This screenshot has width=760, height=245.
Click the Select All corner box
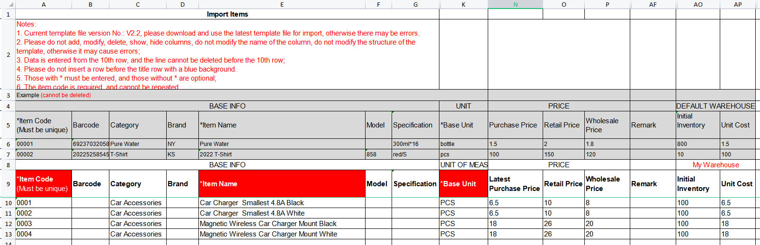(x=8, y=4)
